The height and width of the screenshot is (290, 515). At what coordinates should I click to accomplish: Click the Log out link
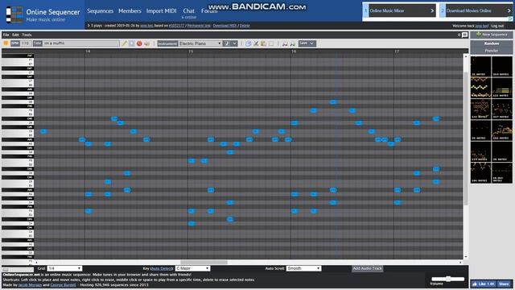point(497,26)
